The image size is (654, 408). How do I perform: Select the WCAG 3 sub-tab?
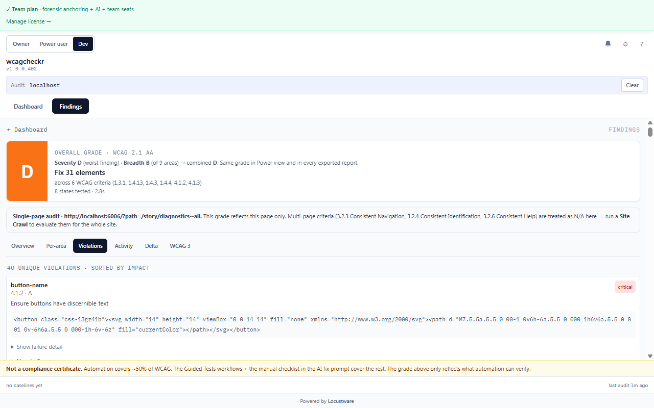coord(180,246)
